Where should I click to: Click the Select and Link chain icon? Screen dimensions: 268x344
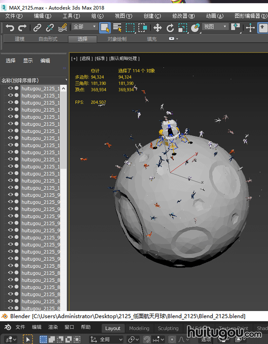click(x=37, y=28)
